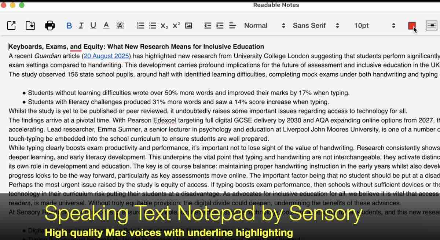Click the text alignment icon
Screen dimensions: 440x240
[x=232, y=26]
